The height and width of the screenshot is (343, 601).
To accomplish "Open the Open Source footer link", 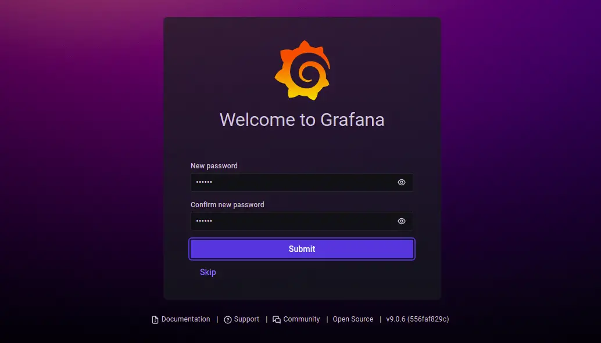I will (x=353, y=319).
